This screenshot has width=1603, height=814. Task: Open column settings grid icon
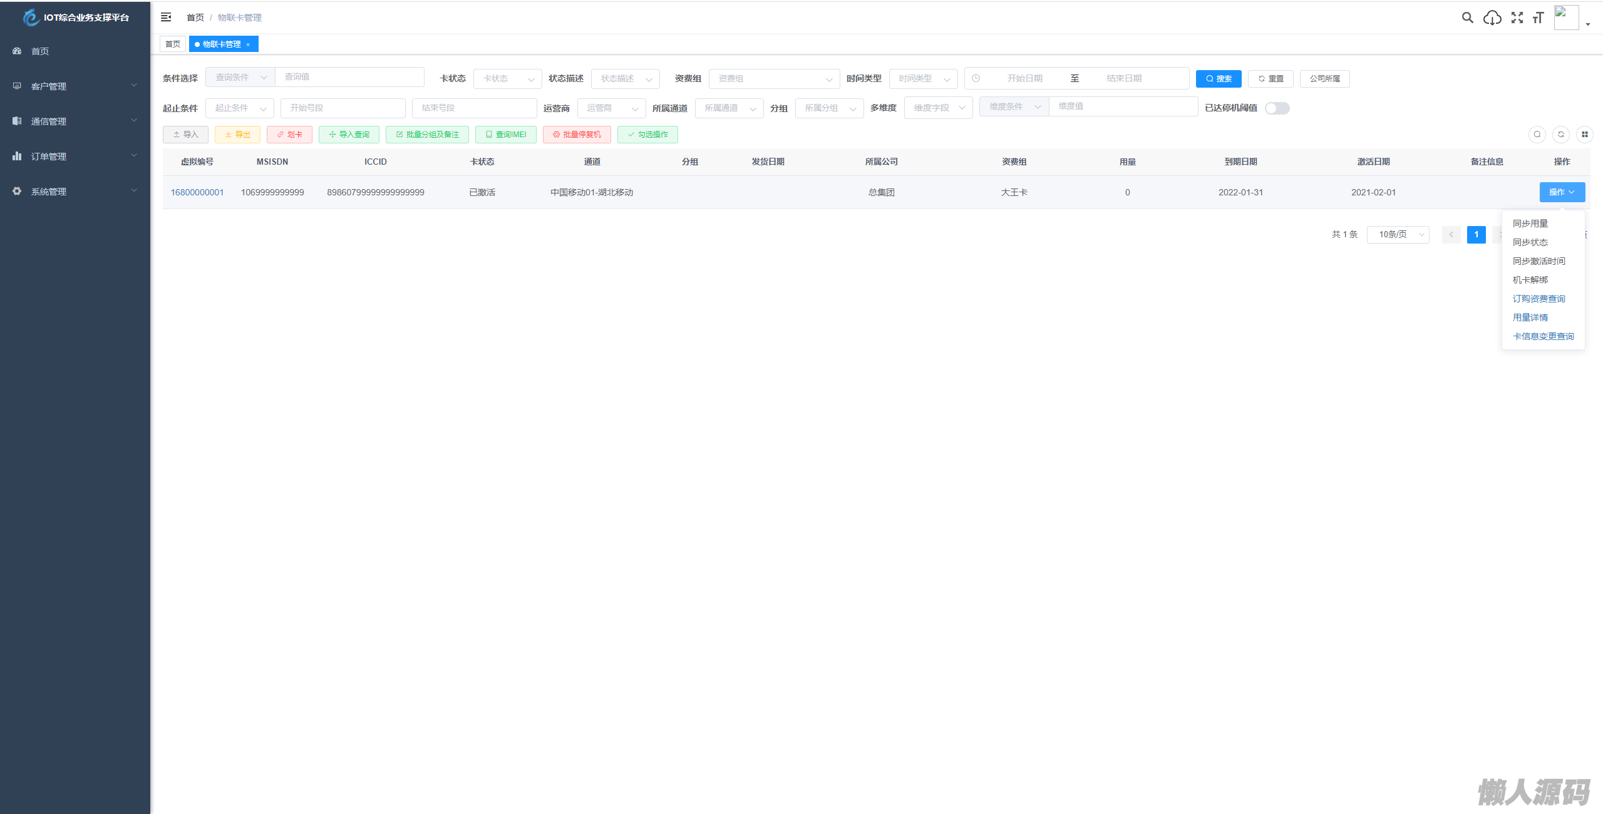point(1584,135)
